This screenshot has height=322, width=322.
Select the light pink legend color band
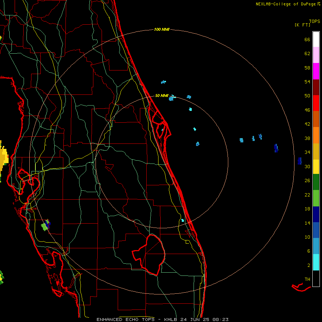click(316, 55)
